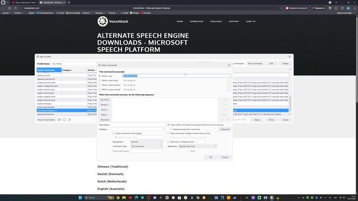Click Delete button in Edit a Profile
Screen dimensions: 358x201
tap(285, 64)
